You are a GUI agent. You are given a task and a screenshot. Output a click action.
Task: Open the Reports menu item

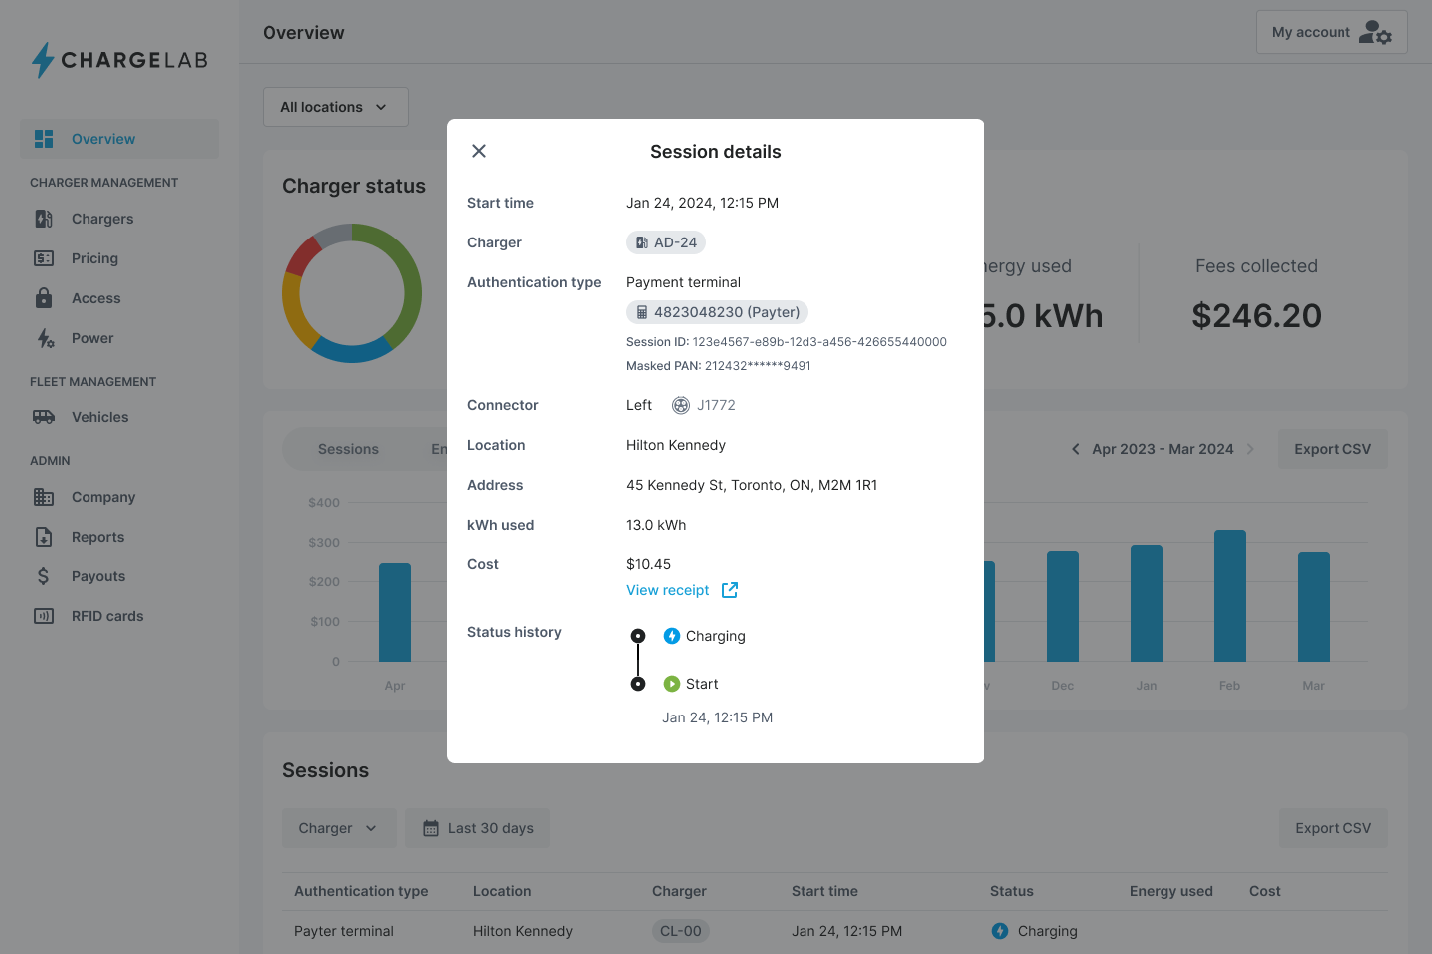point(119,537)
